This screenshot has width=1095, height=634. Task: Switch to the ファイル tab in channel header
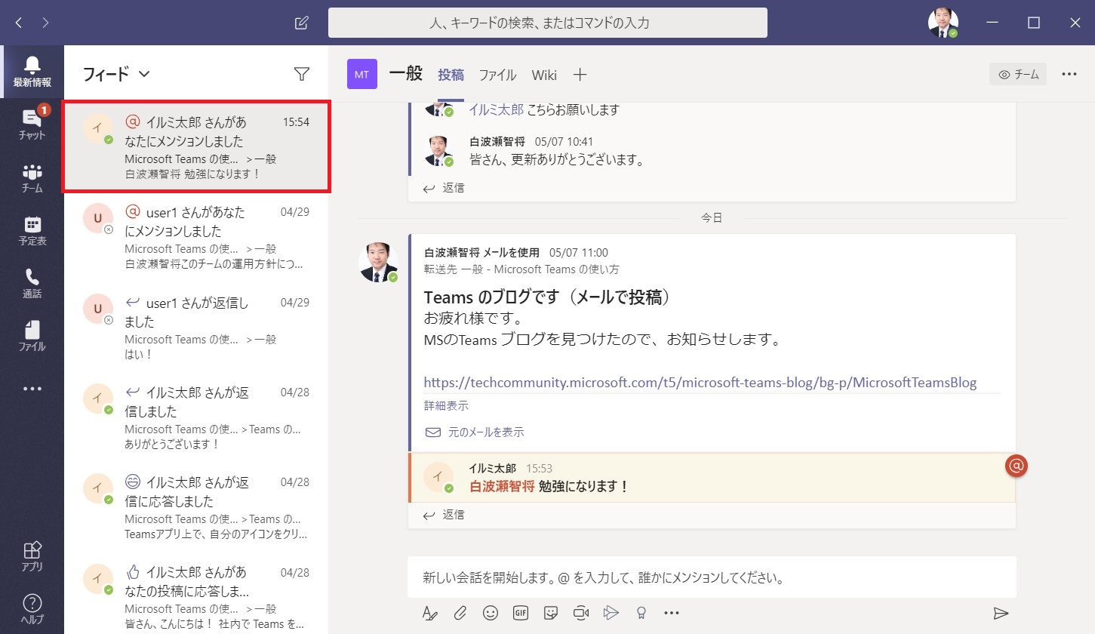click(498, 75)
